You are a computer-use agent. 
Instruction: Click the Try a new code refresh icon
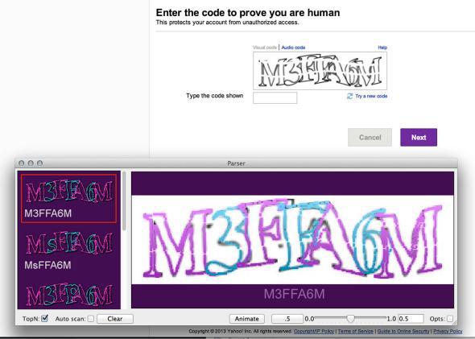[349, 96]
